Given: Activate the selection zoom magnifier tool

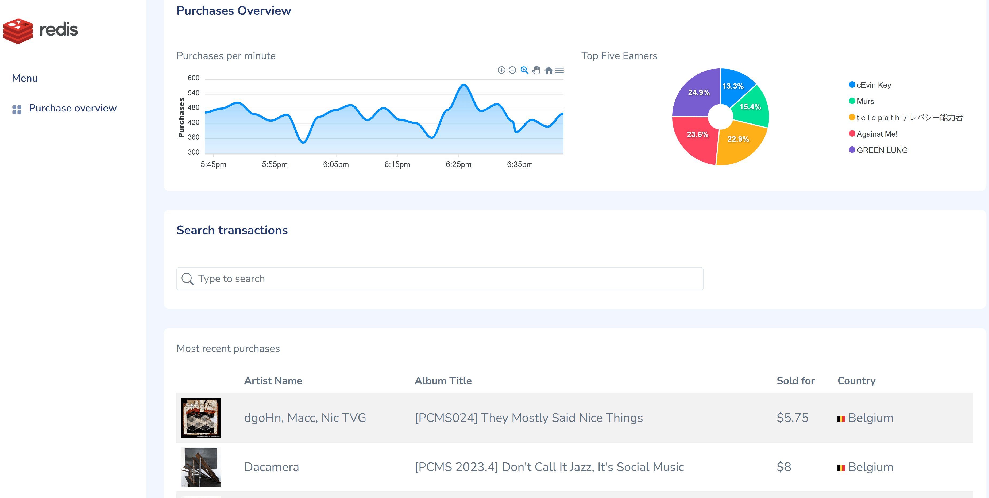Looking at the screenshot, I should pos(524,70).
